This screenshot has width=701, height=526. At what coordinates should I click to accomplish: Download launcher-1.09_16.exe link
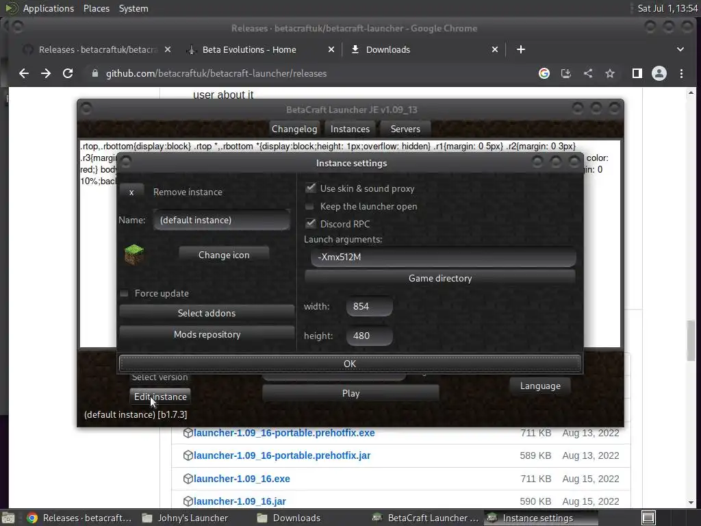pyautogui.click(x=242, y=479)
